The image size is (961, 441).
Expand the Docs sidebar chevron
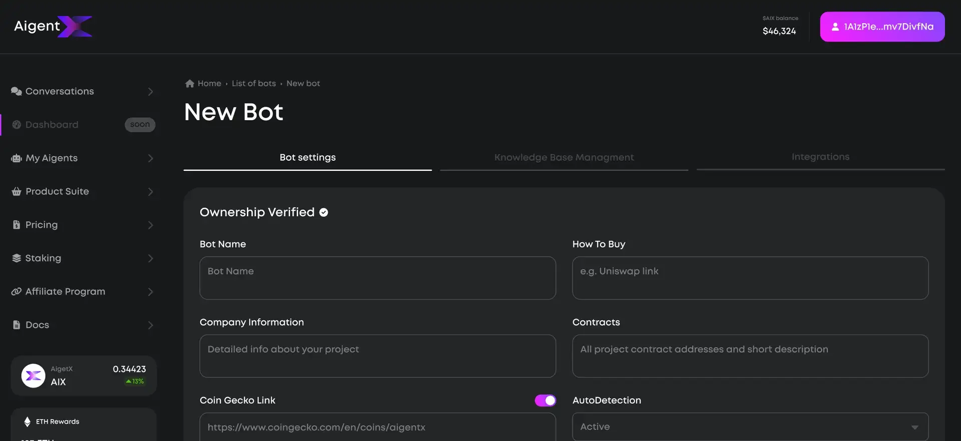coord(150,325)
